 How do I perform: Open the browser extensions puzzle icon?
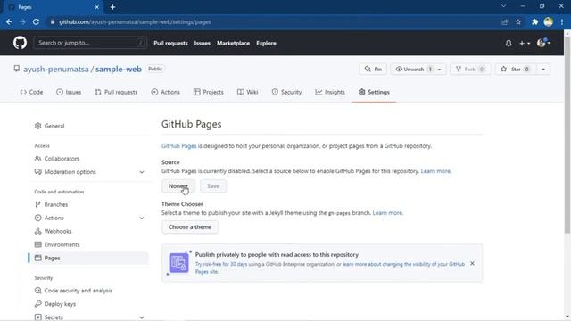pyautogui.click(x=534, y=21)
